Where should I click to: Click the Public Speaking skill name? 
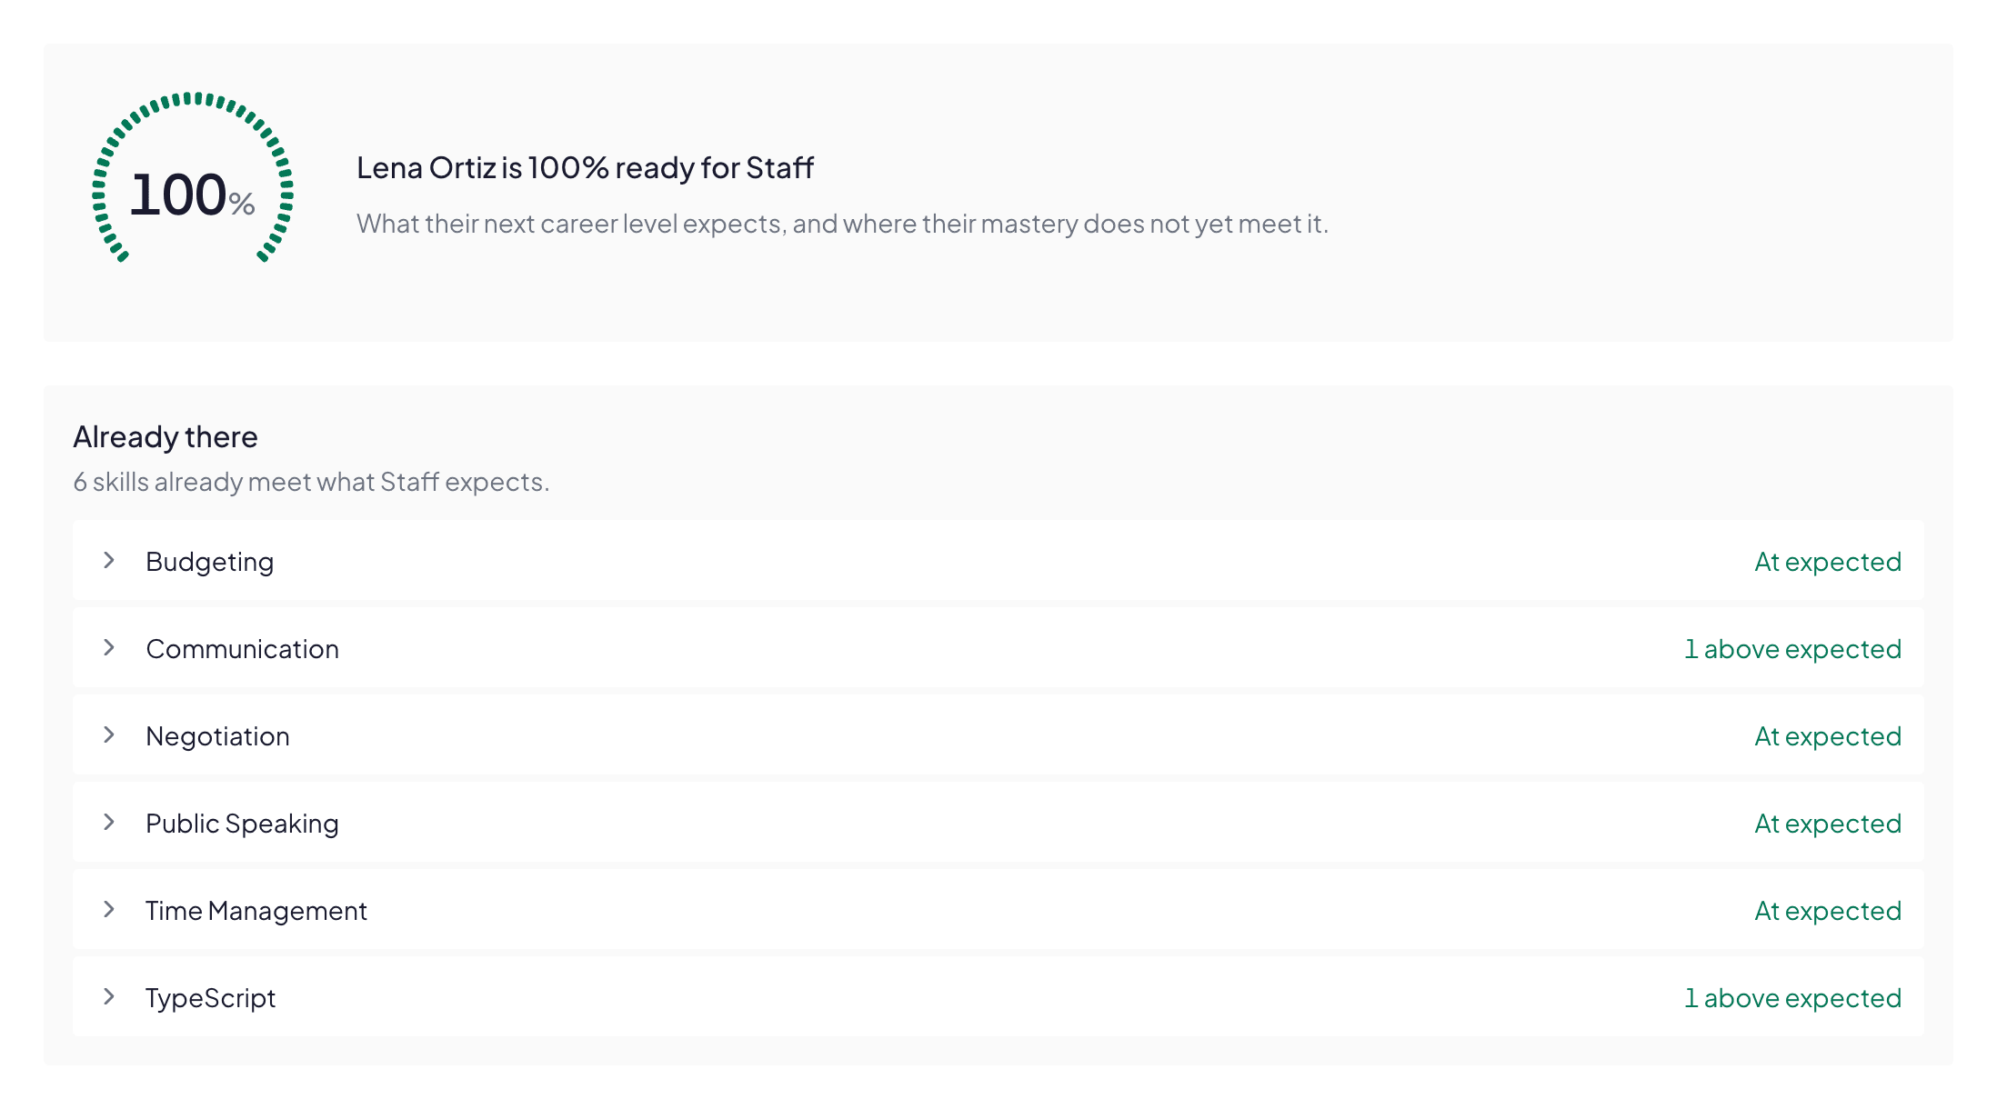(242, 824)
